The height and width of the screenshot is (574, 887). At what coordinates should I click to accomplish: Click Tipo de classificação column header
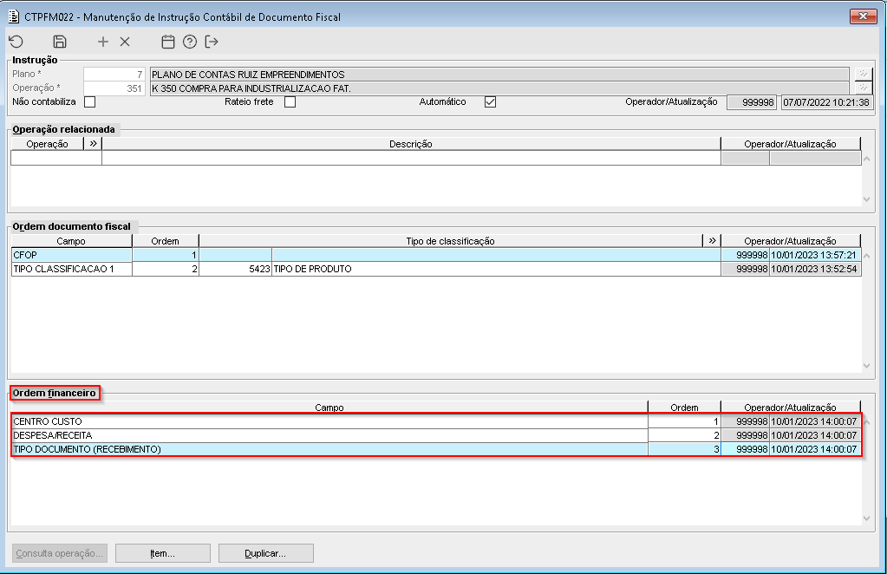coord(450,241)
